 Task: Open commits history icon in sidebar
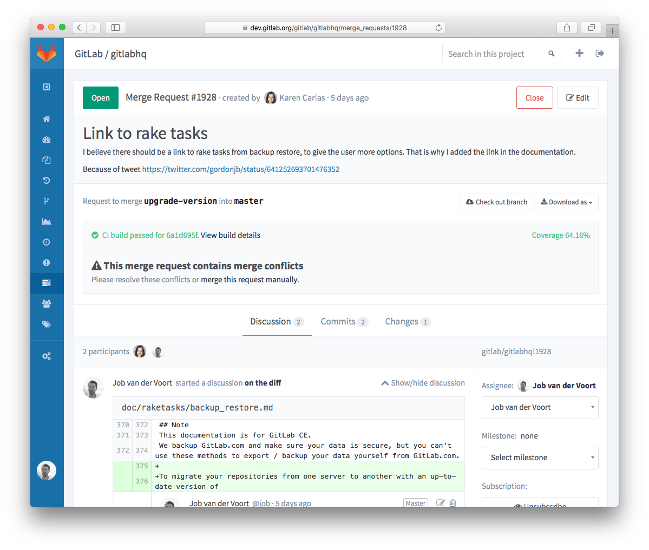(x=47, y=180)
